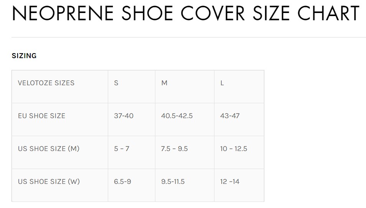The height and width of the screenshot is (208, 366).
Task: Choose the 7.5 - 9.5 men's size cell
Action: (x=175, y=149)
